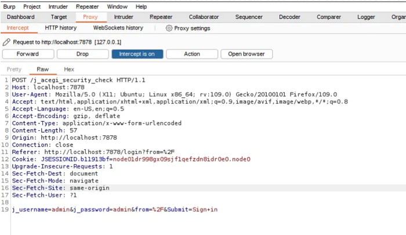Drop the intercepted request
The height and width of the screenshot is (235, 406).
pyautogui.click(x=82, y=54)
